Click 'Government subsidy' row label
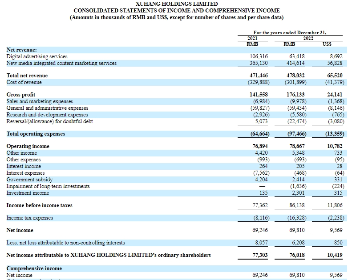The width and height of the screenshot is (352, 280). click(x=29, y=180)
